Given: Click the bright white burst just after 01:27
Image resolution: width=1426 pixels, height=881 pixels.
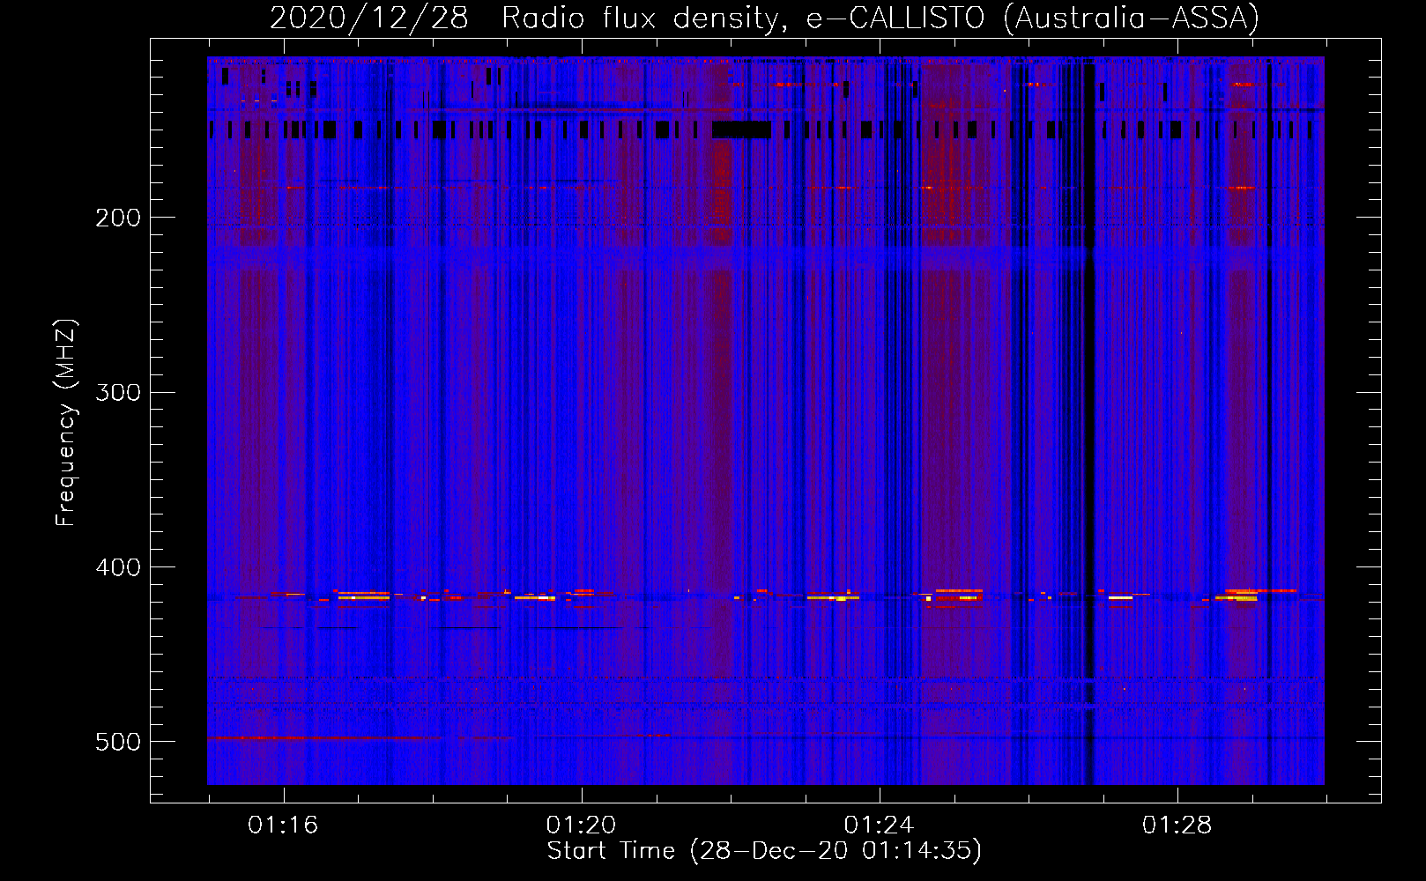Looking at the screenshot, I should pyautogui.click(x=1120, y=597).
